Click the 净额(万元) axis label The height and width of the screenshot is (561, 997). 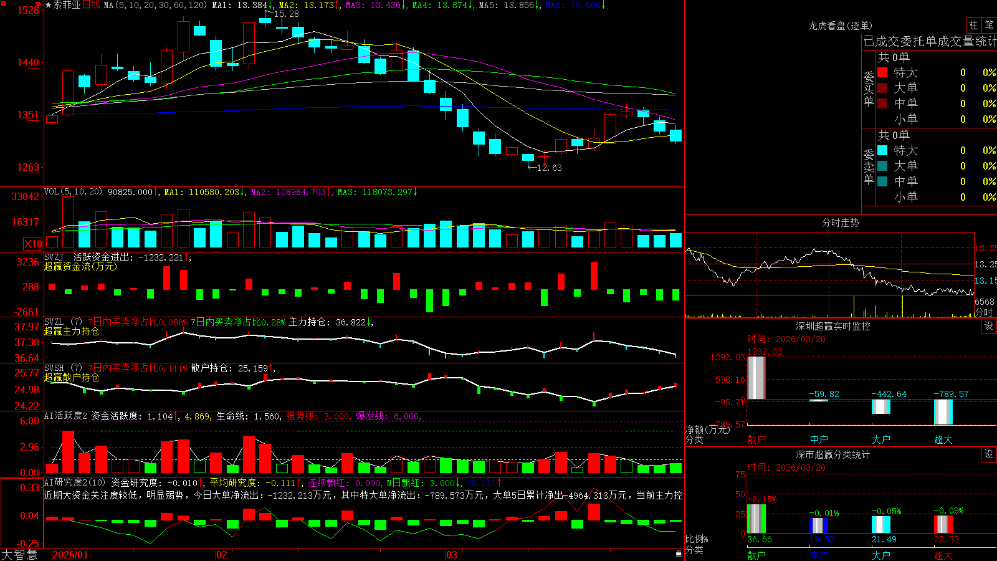coord(707,429)
